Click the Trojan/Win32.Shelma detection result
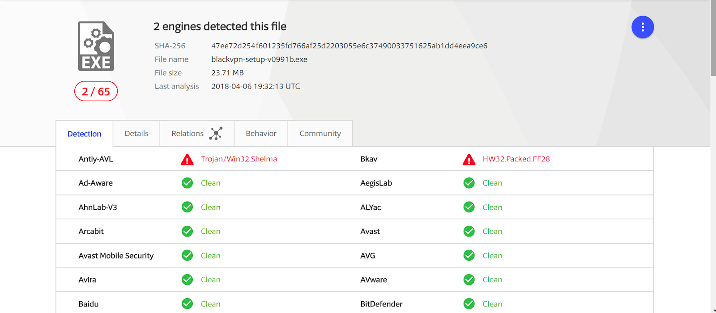 click(x=239, y=159)
